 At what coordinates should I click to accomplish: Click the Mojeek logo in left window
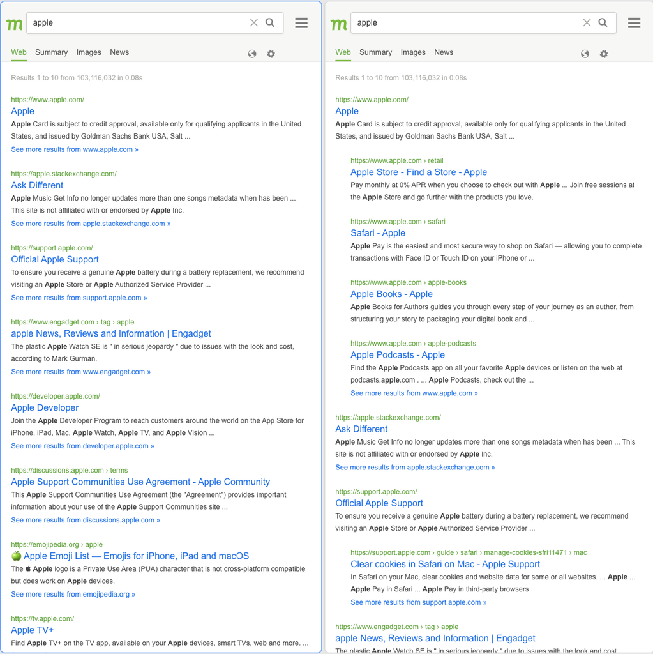tap(15, 24)
